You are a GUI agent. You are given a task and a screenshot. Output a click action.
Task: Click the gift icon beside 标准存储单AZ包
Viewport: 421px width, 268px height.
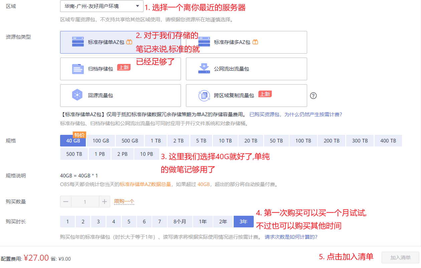130,42
